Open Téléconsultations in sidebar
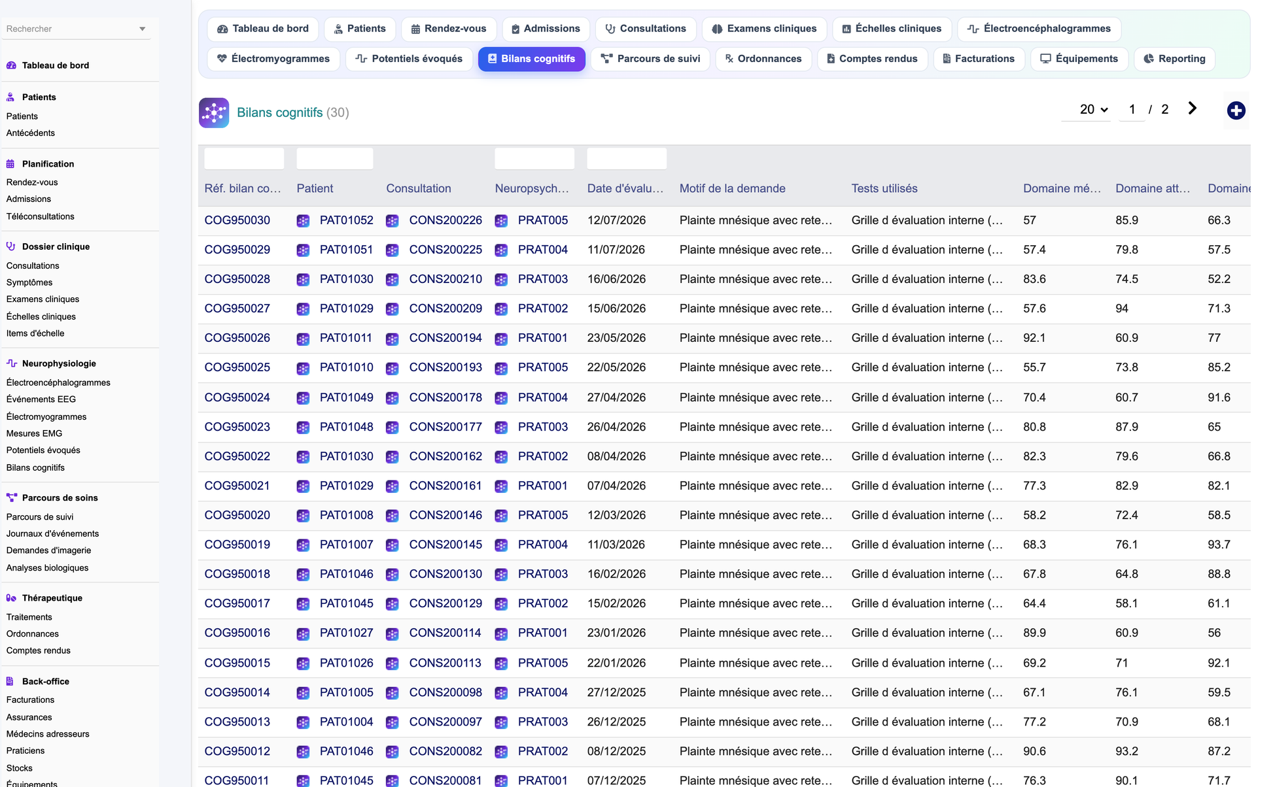 click(x=41, y=216)
